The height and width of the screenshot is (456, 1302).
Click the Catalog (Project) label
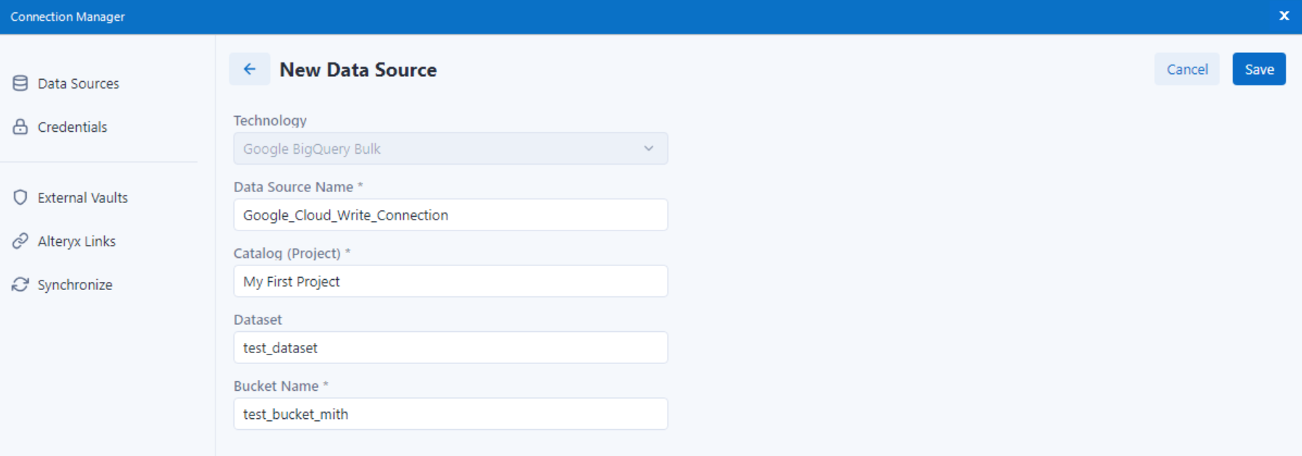pos(291,253)
